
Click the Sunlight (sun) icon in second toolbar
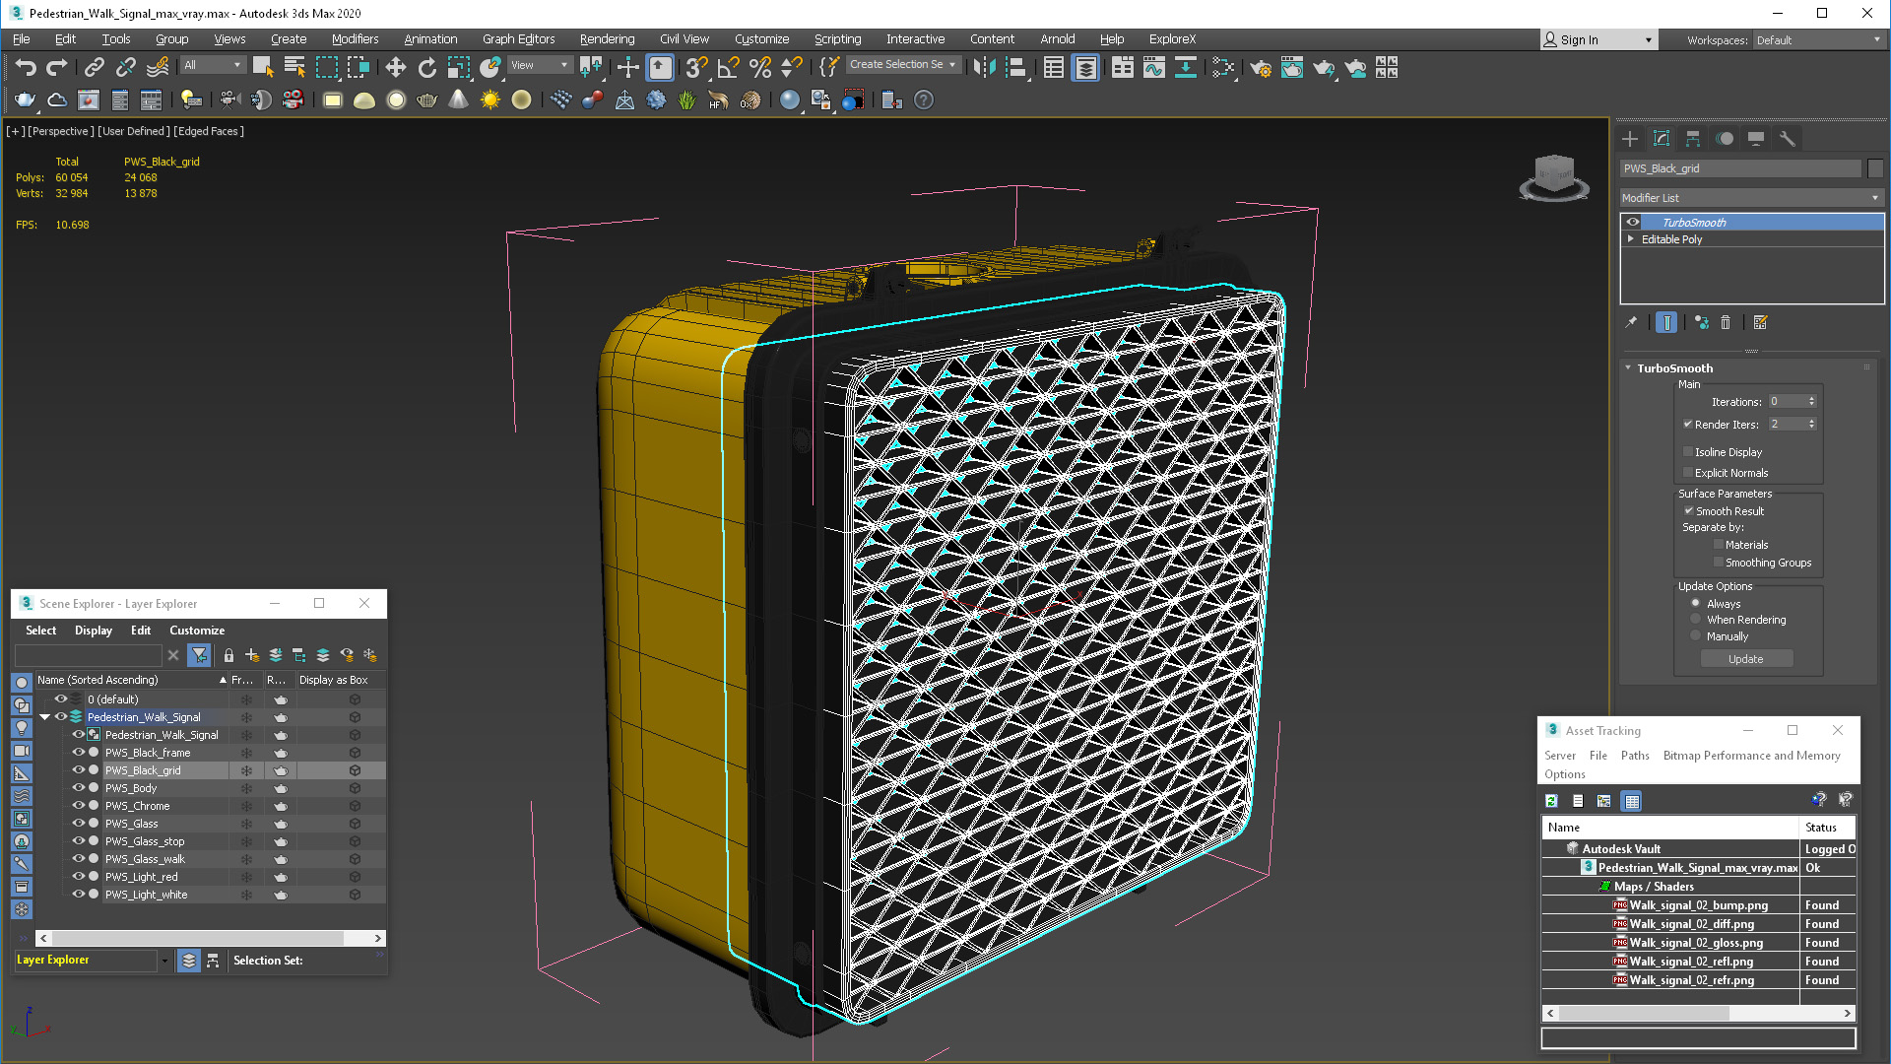click(489, 100)
